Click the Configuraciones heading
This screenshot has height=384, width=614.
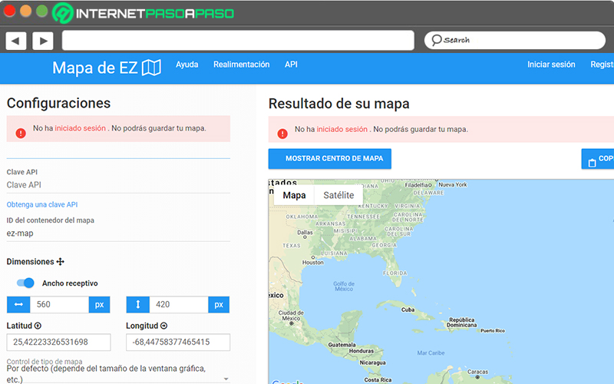[x=59, y=103]
